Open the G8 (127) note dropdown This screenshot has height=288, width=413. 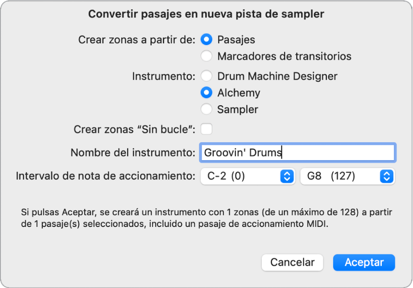pyautogui.click(x=341, y=177)
